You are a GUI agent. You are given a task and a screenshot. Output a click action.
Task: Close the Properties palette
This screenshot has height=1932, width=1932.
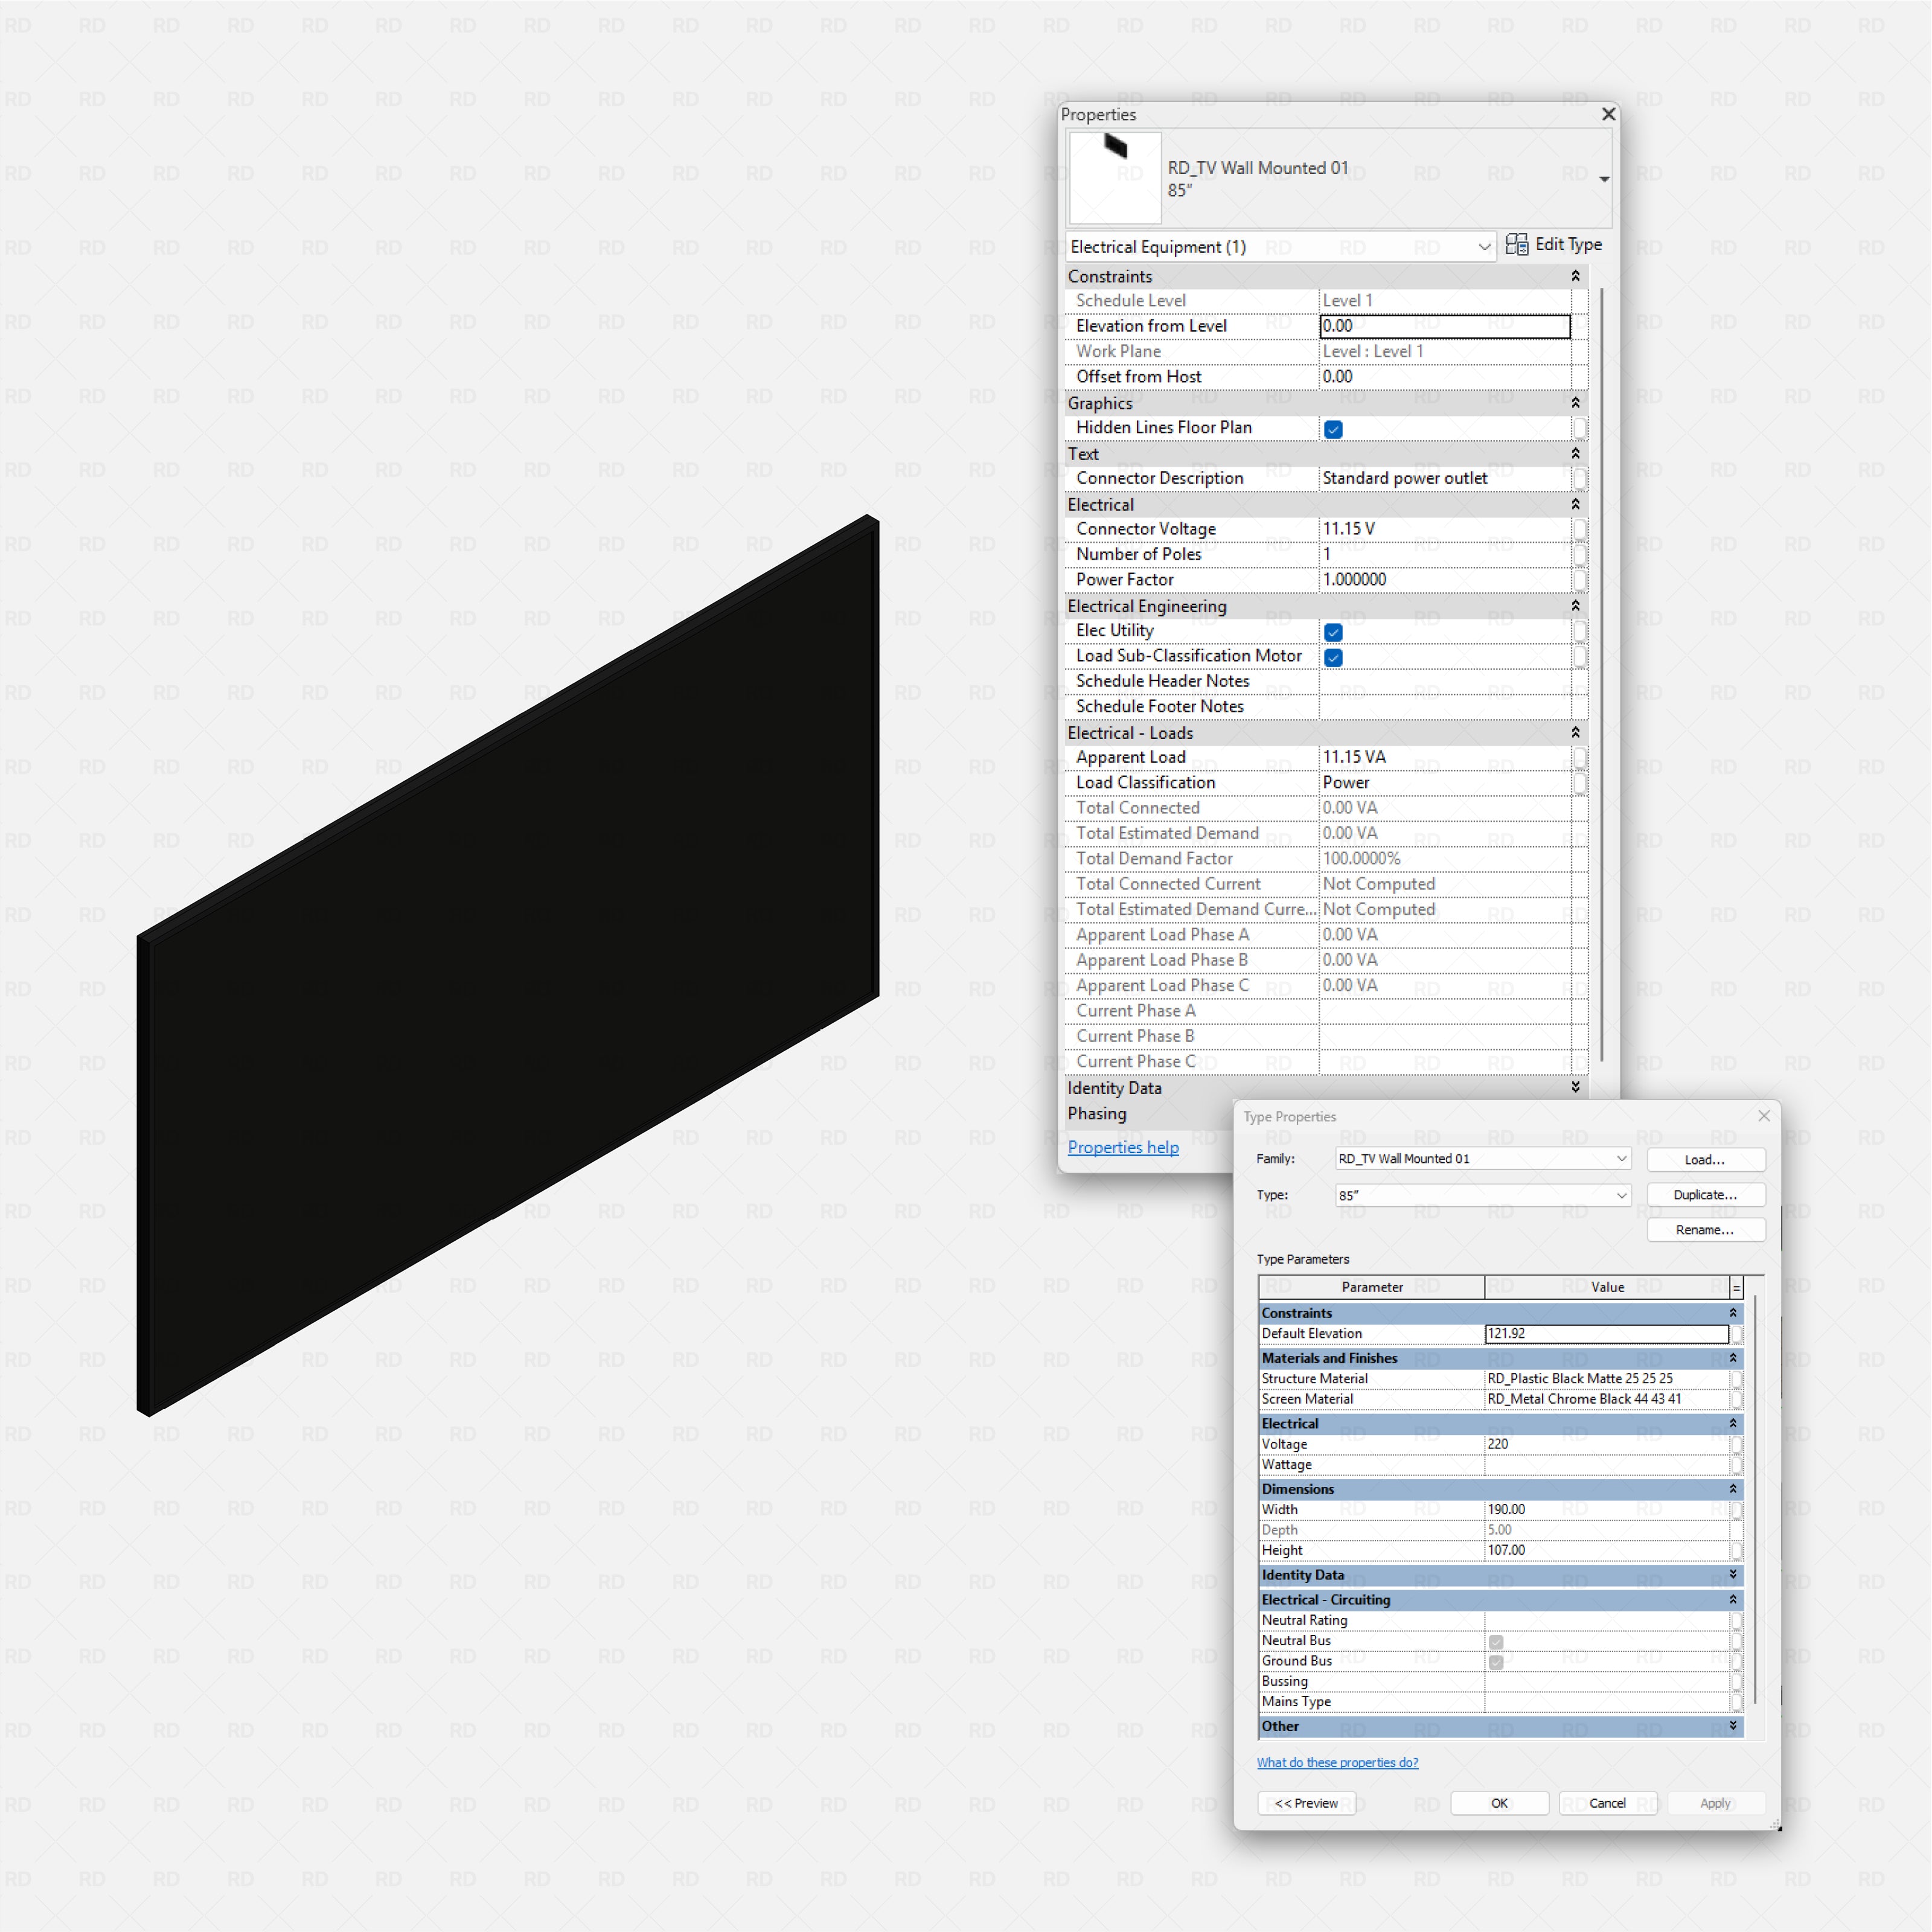(1608, 114)
